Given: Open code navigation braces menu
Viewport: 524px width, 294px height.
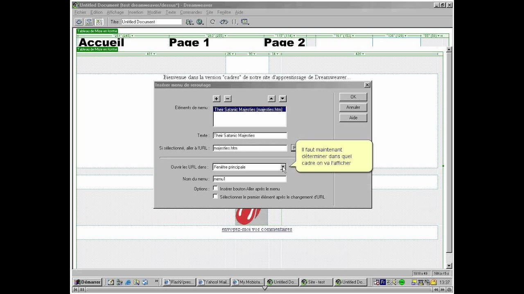Looking at the screenshot, I should point(235,22).
